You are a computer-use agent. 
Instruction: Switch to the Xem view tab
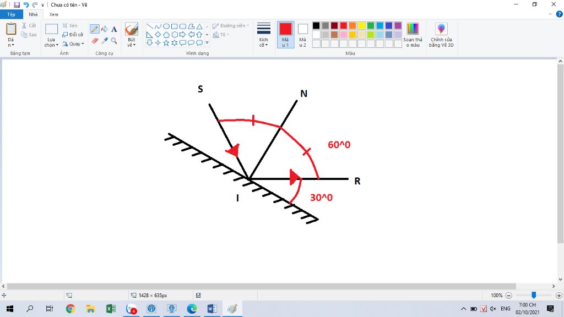coord(53,14)
